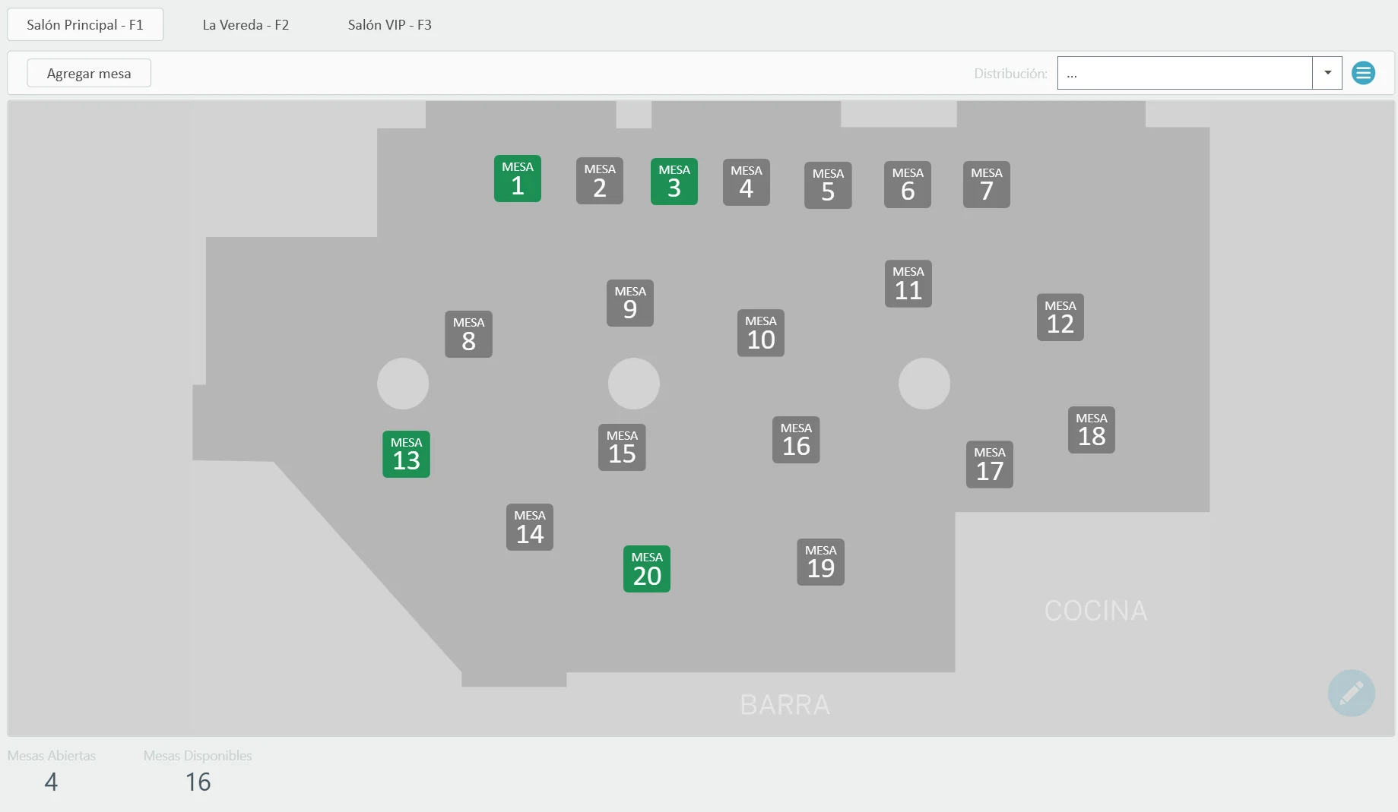The width and height of the screenshot is (1398, 812).
Task: Select the Mesa 17 table
Action: [x=990, y=464]
